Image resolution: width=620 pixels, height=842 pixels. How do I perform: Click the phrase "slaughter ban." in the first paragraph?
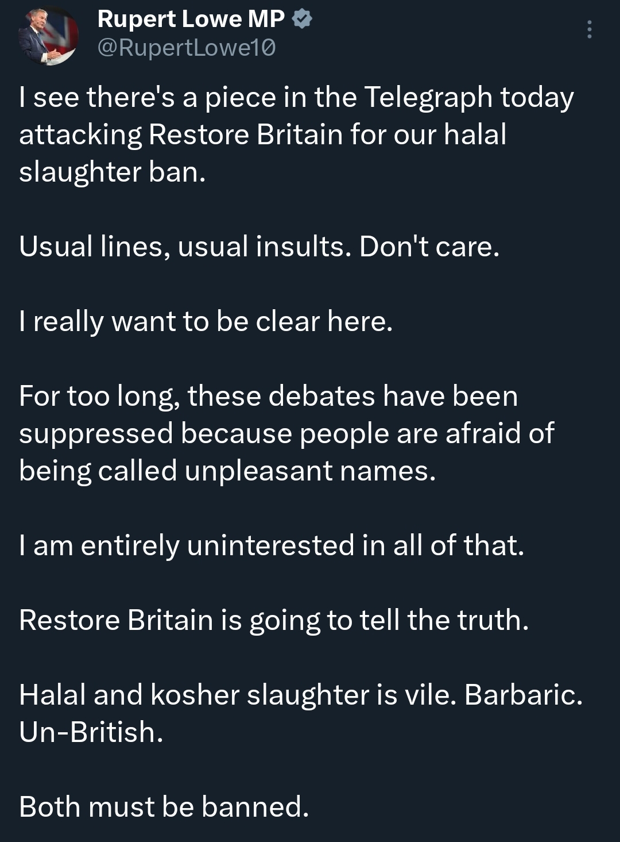pyautogui.click(x=112, y=172)
